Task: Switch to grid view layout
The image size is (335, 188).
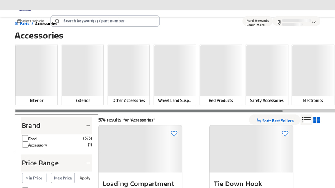Action: click(317, 120)
